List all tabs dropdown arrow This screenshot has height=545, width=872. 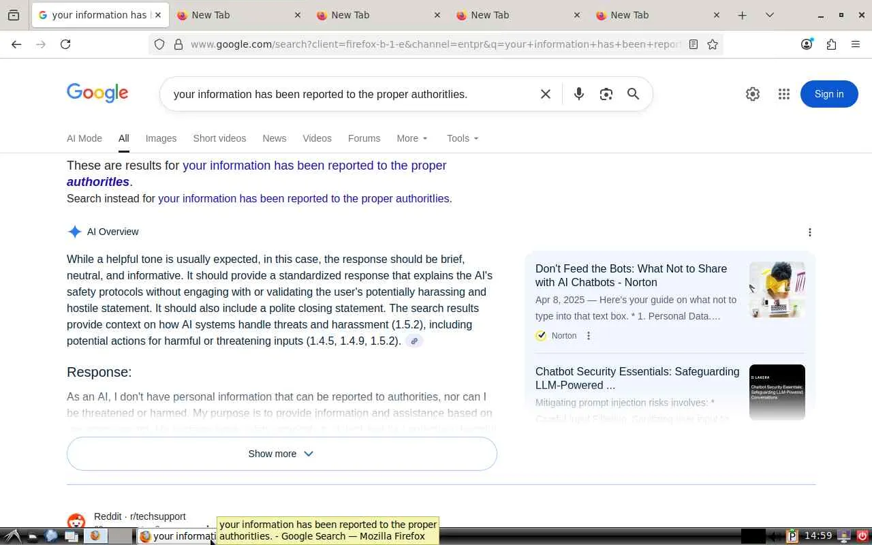tap(770, 15)
